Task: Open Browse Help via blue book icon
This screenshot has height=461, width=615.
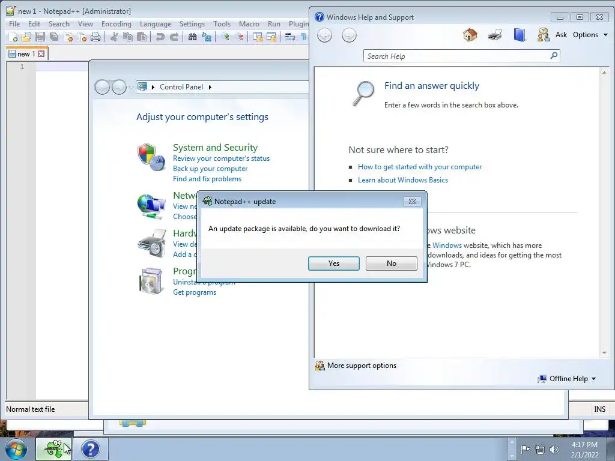Action: (x=520, y=35)
